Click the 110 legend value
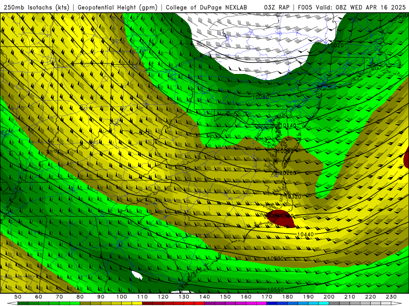Viewport: 409px width, 306px height. pos(143,297)
